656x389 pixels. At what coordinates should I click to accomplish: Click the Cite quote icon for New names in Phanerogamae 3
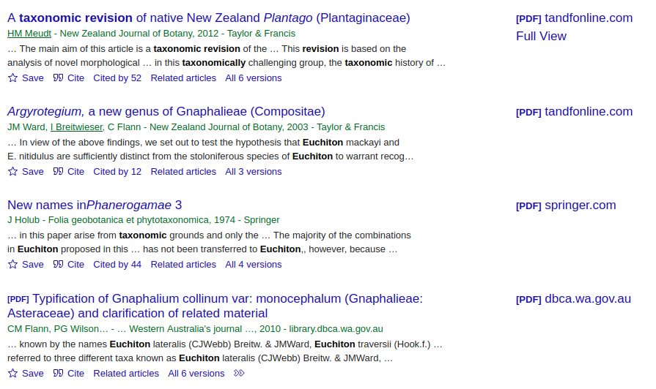click(x=58, y=265)
